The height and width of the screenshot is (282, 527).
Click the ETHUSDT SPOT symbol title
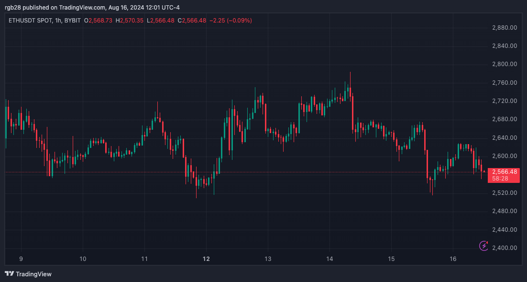31,21
